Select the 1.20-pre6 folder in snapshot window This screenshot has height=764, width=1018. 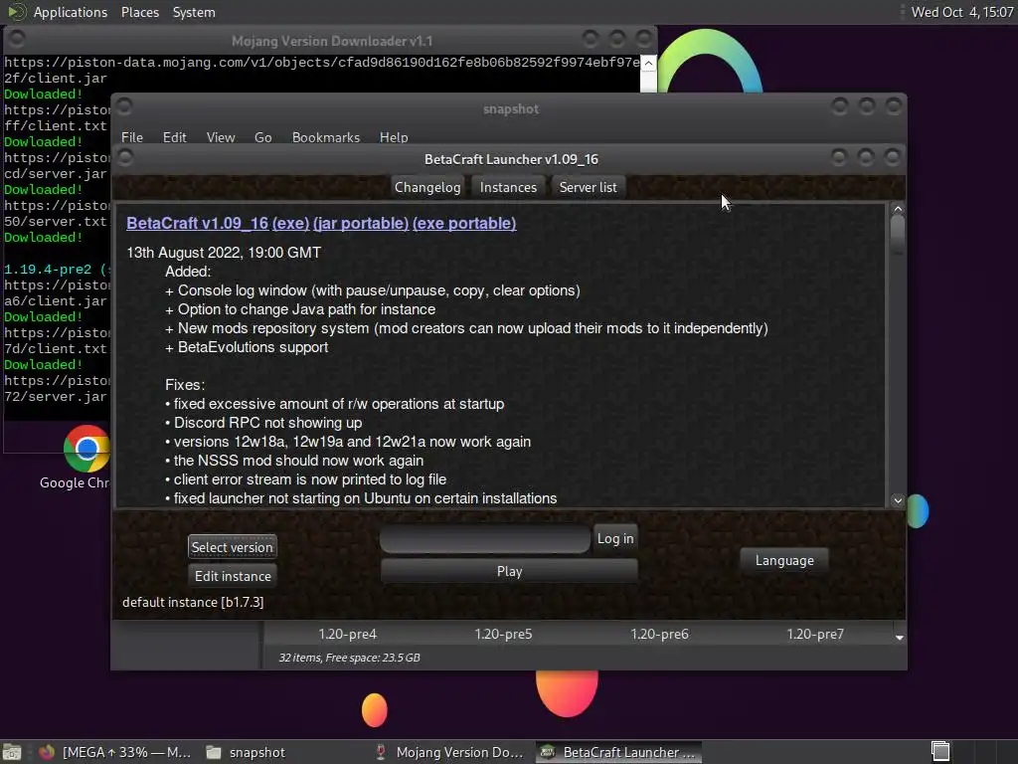pos(659,634)
